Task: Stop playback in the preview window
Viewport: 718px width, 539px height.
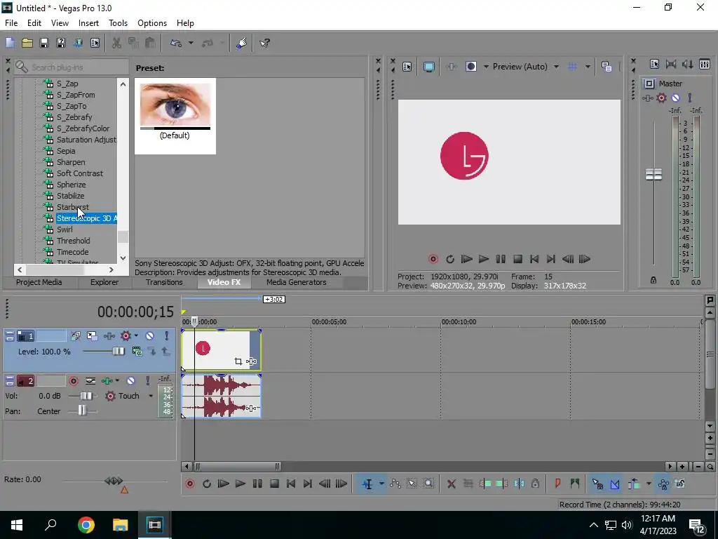Action: pyautogui.click(x=518, y=260)
